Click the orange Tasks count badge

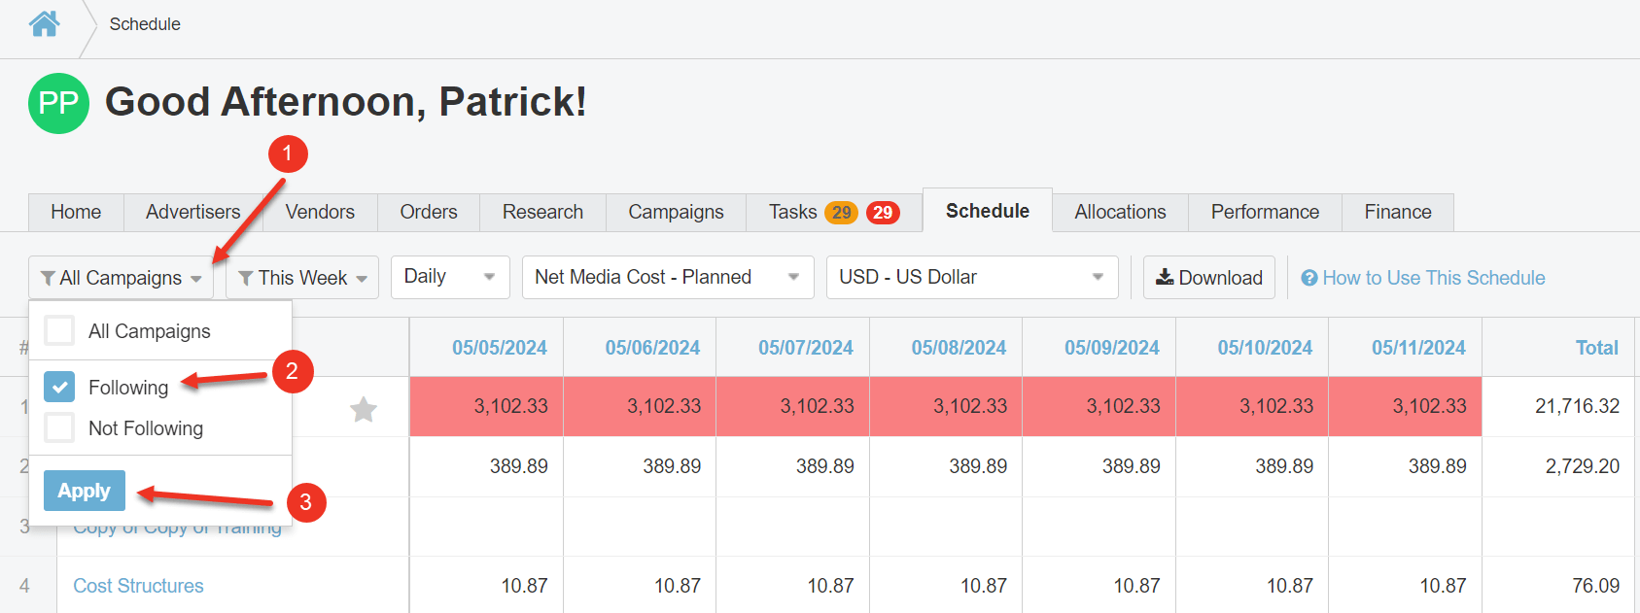pos(841,213)
